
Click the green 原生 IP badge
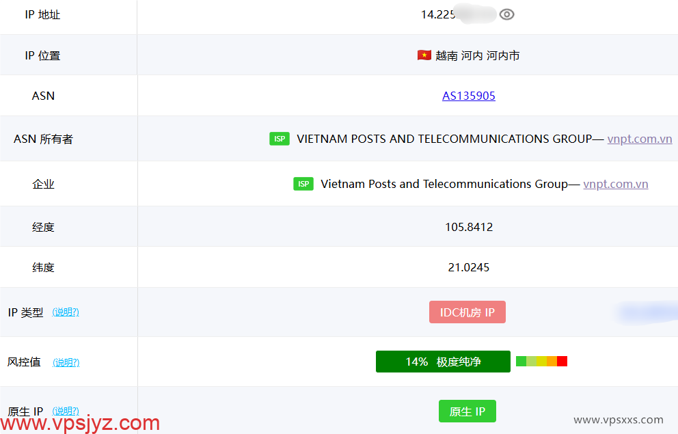pyautogui.click(x=467, y=411)
